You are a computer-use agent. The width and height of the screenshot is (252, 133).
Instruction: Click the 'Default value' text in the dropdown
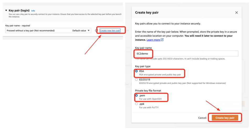coord(79,30)
